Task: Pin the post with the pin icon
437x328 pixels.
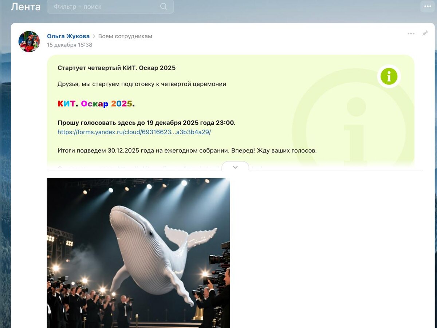Action: (425, 33)
